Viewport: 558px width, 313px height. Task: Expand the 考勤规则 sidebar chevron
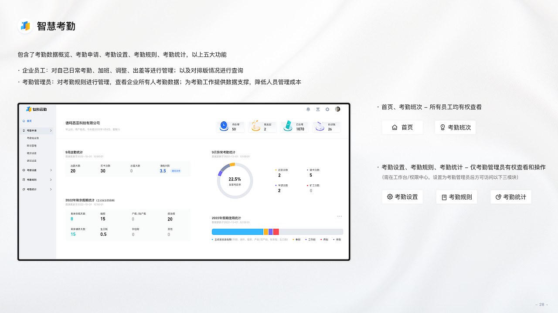(51, 180)
